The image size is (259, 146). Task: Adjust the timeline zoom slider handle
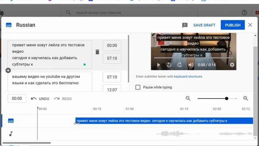(x=227, y=99)
